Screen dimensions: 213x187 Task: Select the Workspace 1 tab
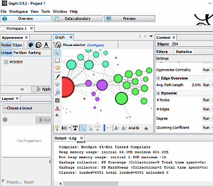pyautogui.click(x=17, y=28)
